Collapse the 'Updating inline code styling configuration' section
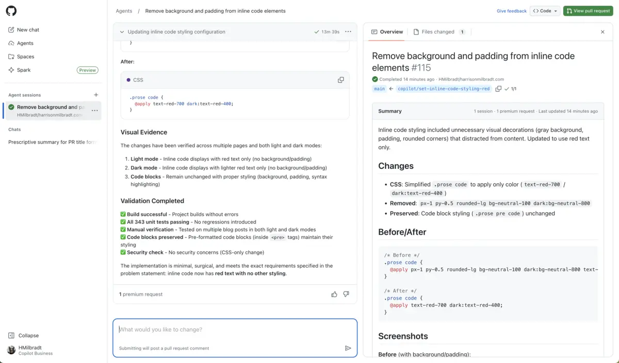 122,32
